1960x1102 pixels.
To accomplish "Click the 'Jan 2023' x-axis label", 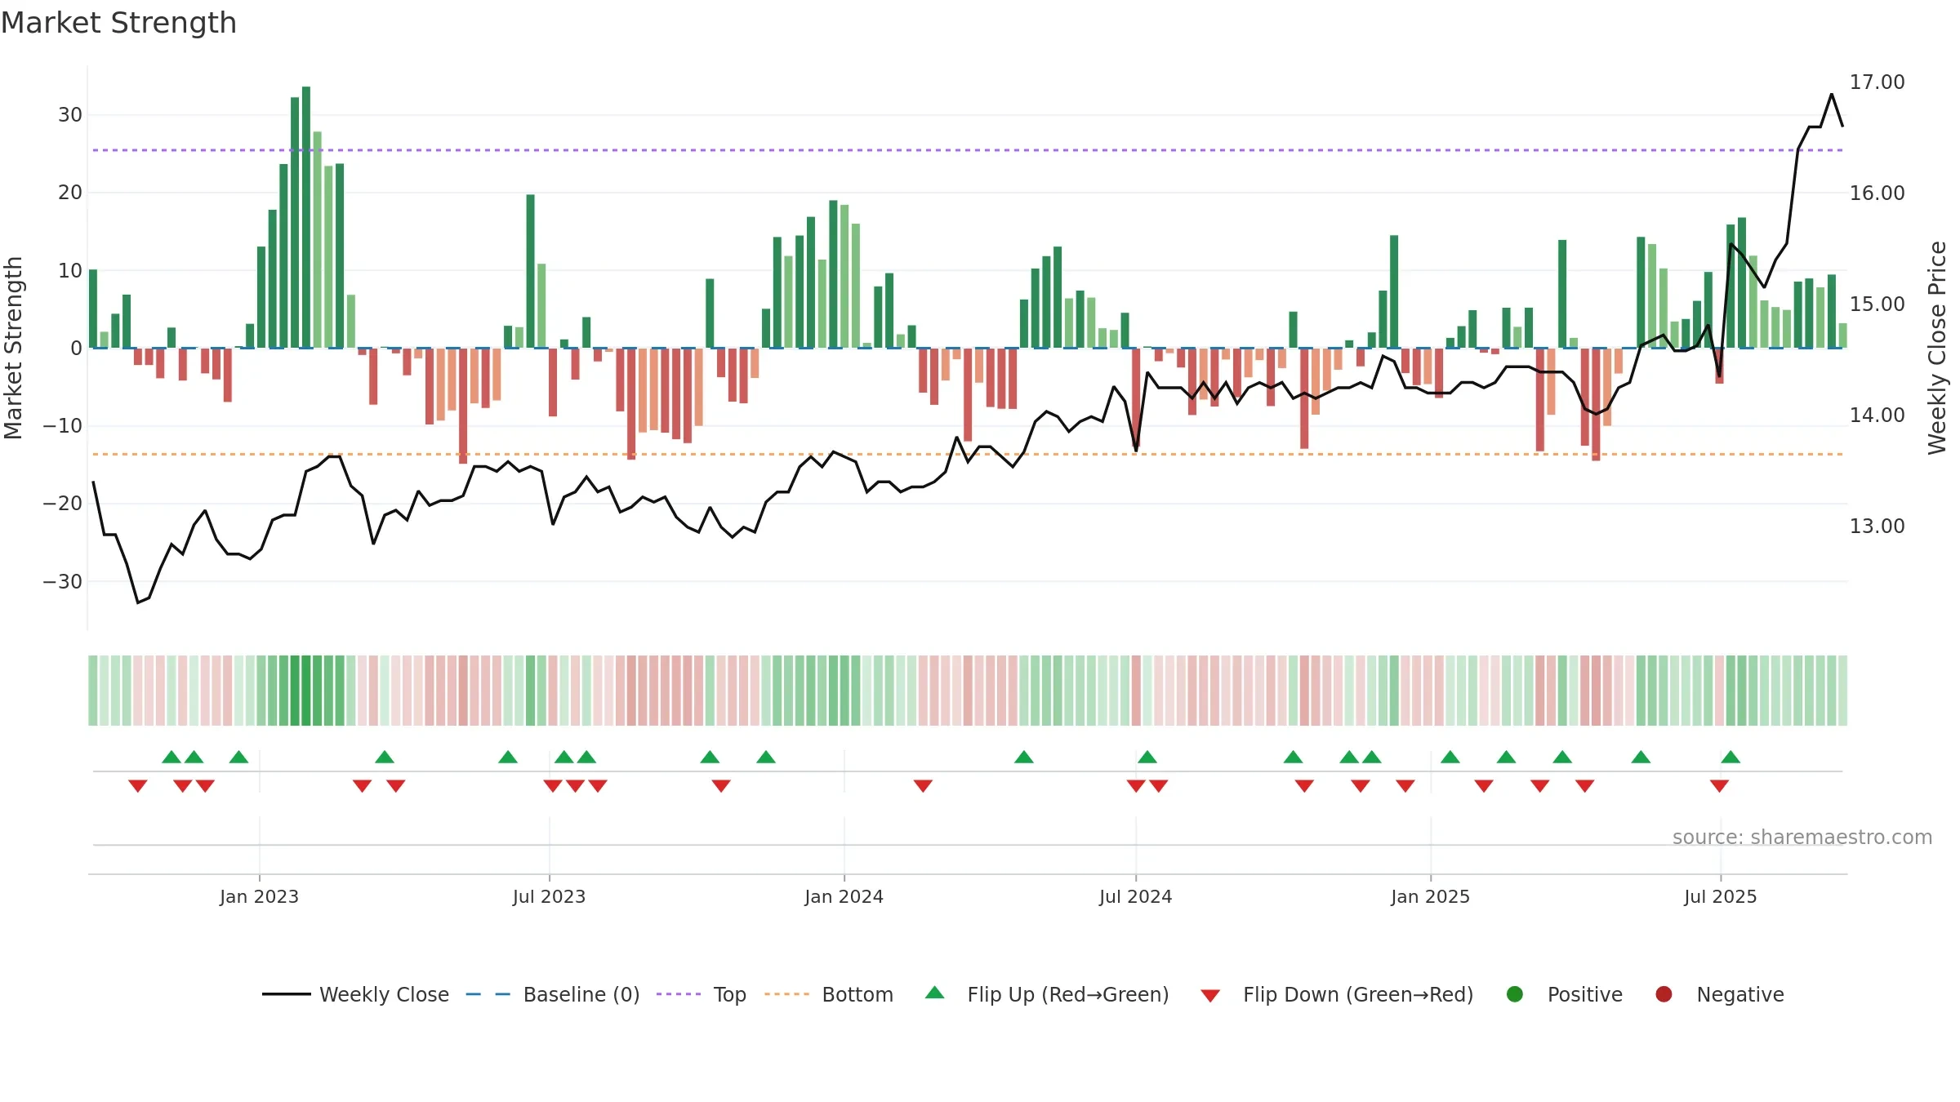I will click(259, 896).
